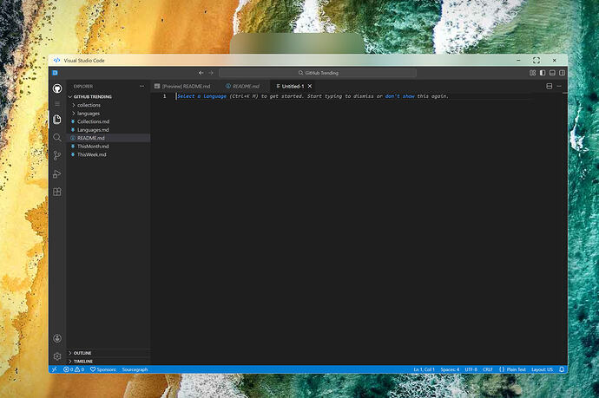
Task: Switch to the [Preview] README.md tab
Action: [x=182, y=86]
